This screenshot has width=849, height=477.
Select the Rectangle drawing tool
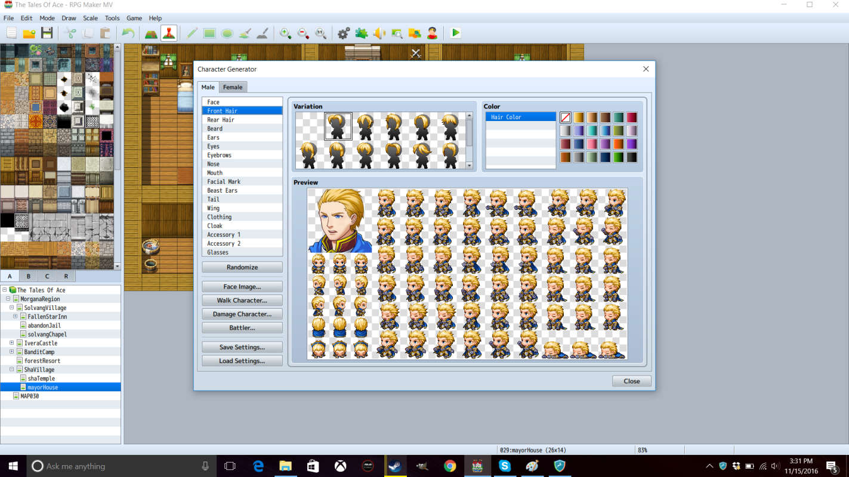tap(209, 33)
